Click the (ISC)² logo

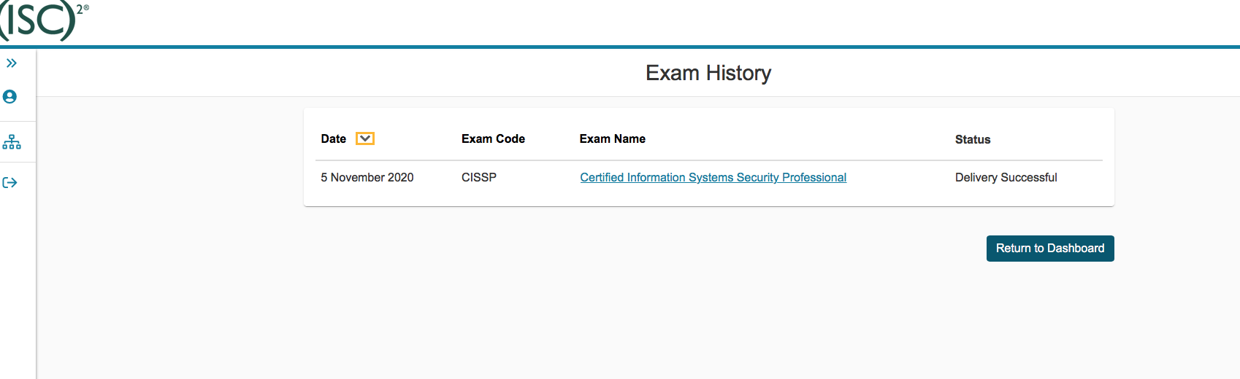(x=38, y=20)
